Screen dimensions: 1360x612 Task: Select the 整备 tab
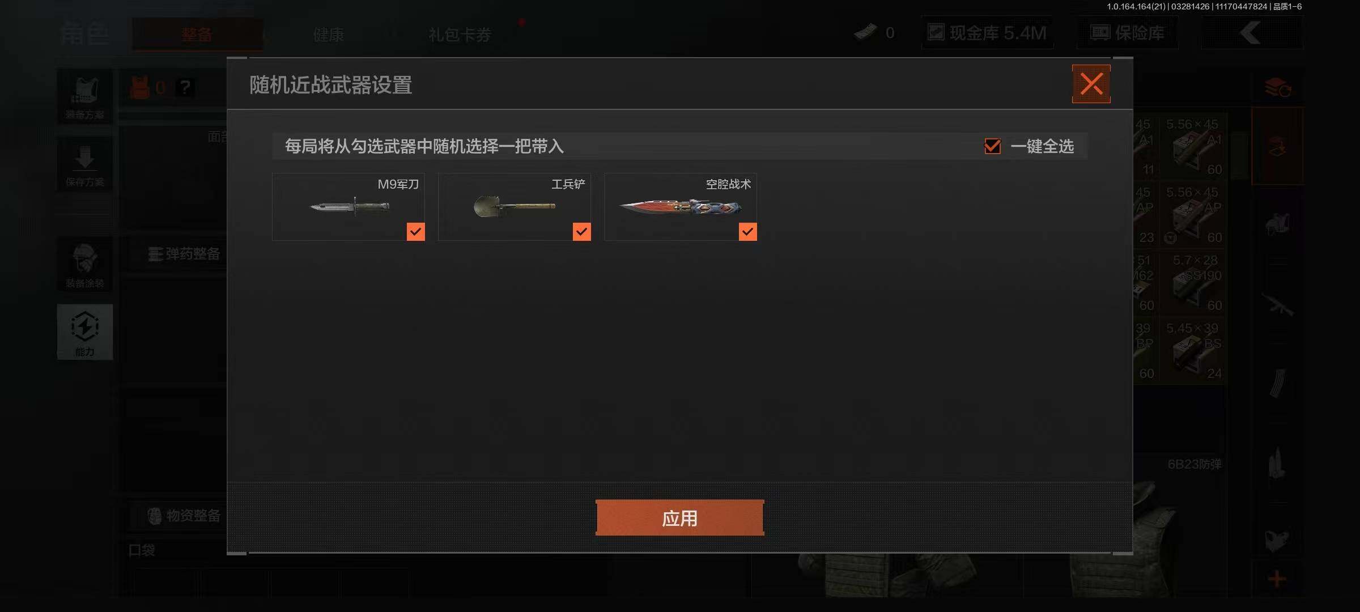pos(197,34)
